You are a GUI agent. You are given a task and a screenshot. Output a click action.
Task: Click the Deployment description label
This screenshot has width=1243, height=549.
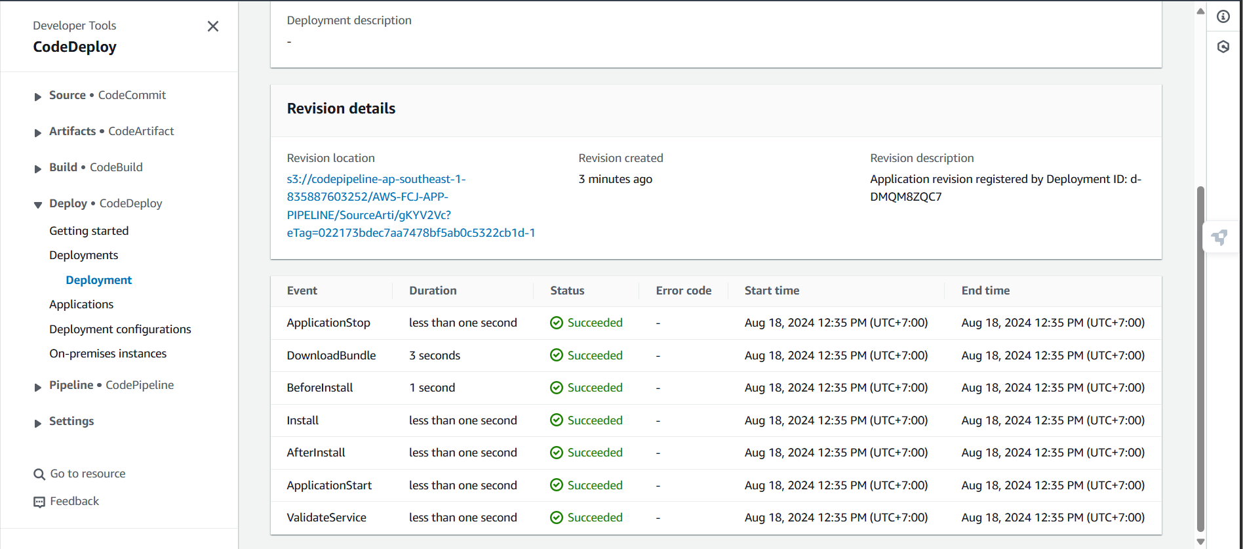349,20
